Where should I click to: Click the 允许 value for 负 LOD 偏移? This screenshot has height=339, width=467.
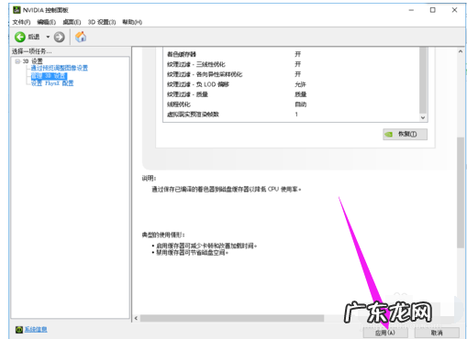pyautogui.click(x=300, y=84)
